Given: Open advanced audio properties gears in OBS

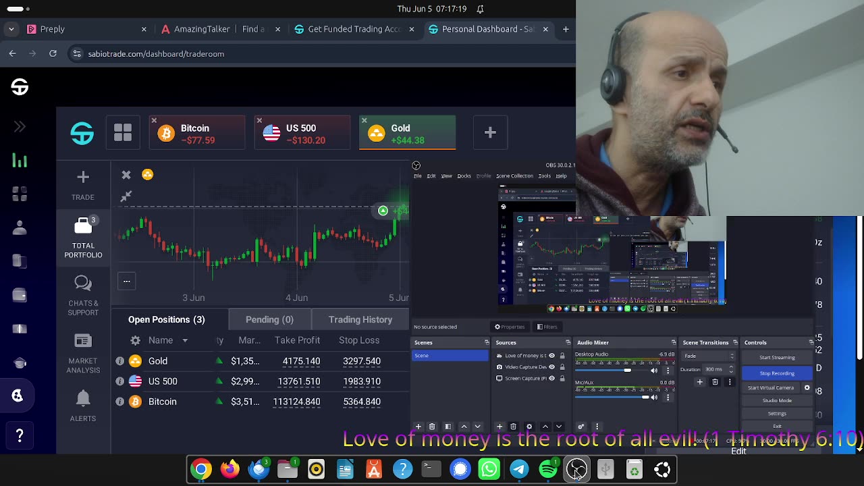Looking at the screenshot, I should 580,427.
